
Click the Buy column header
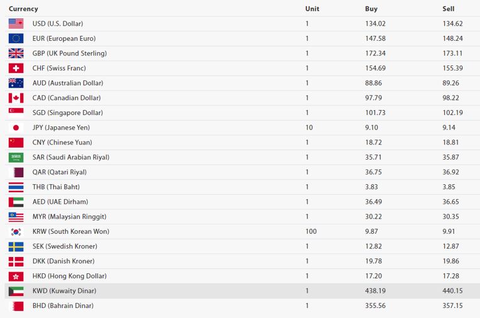[x=371, y=9]
